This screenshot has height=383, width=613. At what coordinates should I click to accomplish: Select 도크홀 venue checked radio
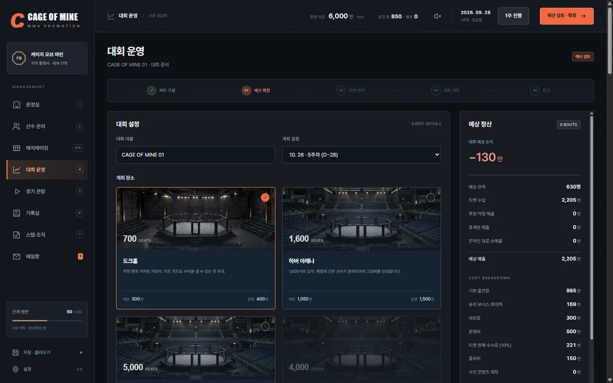[x=265, y=197]
